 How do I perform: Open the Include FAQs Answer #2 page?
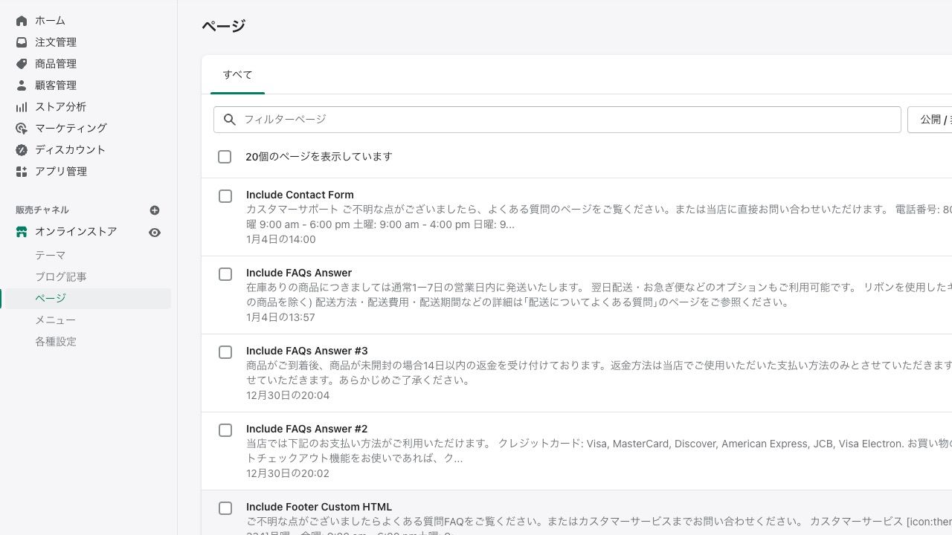point(307,429)
